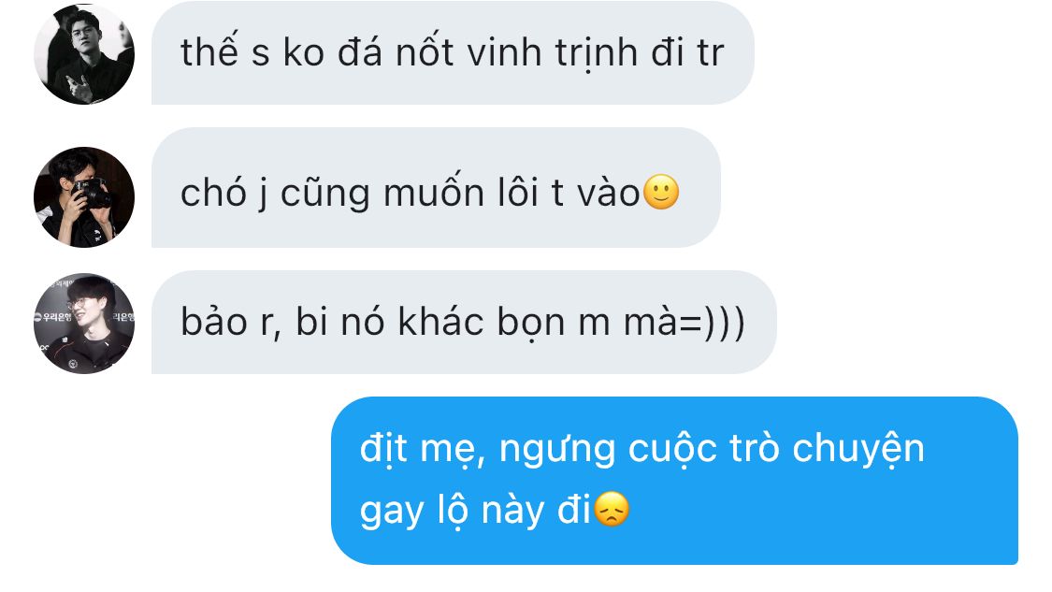Screen dimensions: 1052x592
Task: Tap the avatar of person holding a camera
Action: pyautogui.click(x=84, y=197)
